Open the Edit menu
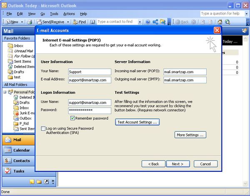 click(x=20, y=14)
